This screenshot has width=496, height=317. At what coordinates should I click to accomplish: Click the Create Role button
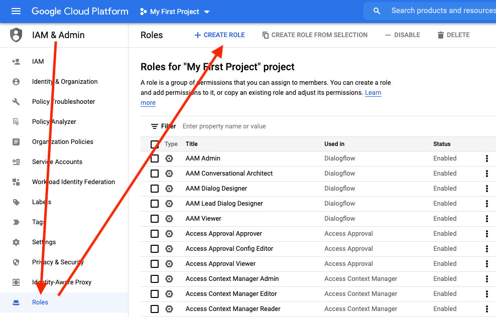pyautogui.click(x=219, y=35)
